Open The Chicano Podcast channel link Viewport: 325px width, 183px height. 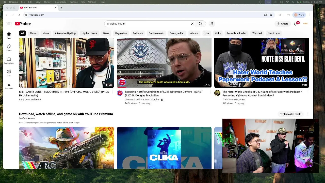point(234,100)
